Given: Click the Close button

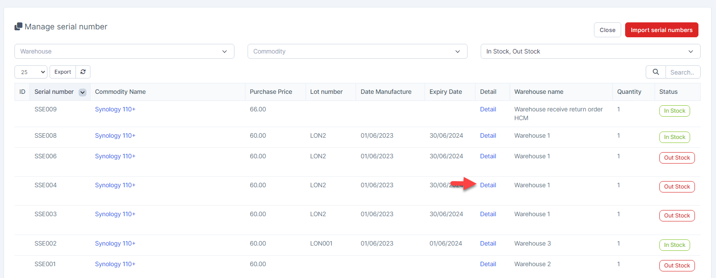Looking at the screenshot, I should click(x=607, y=30).
